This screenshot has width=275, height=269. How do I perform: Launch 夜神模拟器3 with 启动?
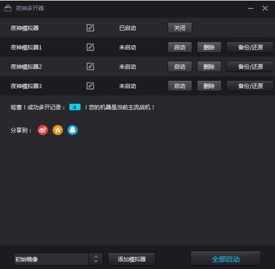[180, 86]
